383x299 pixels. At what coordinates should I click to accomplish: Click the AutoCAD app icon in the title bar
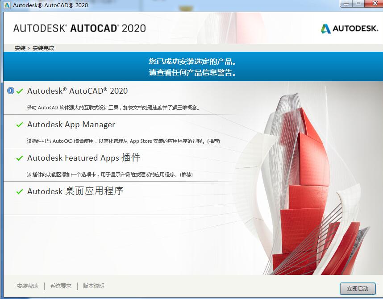coord(7,5)
